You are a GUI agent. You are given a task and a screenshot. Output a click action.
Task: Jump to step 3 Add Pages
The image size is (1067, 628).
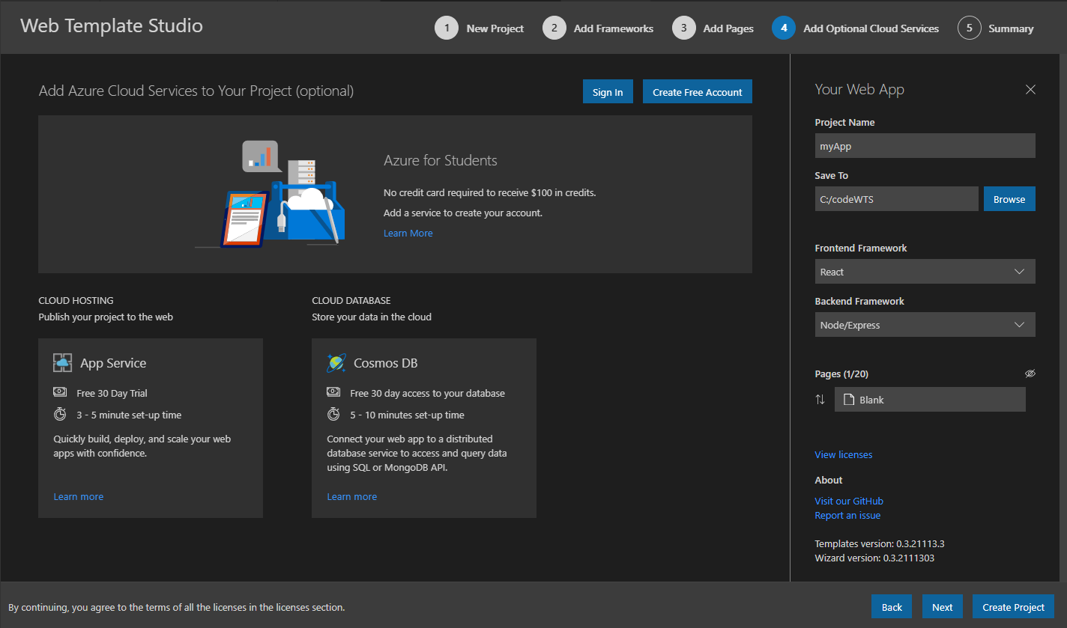pyautogui.click(x=713, y=28)
